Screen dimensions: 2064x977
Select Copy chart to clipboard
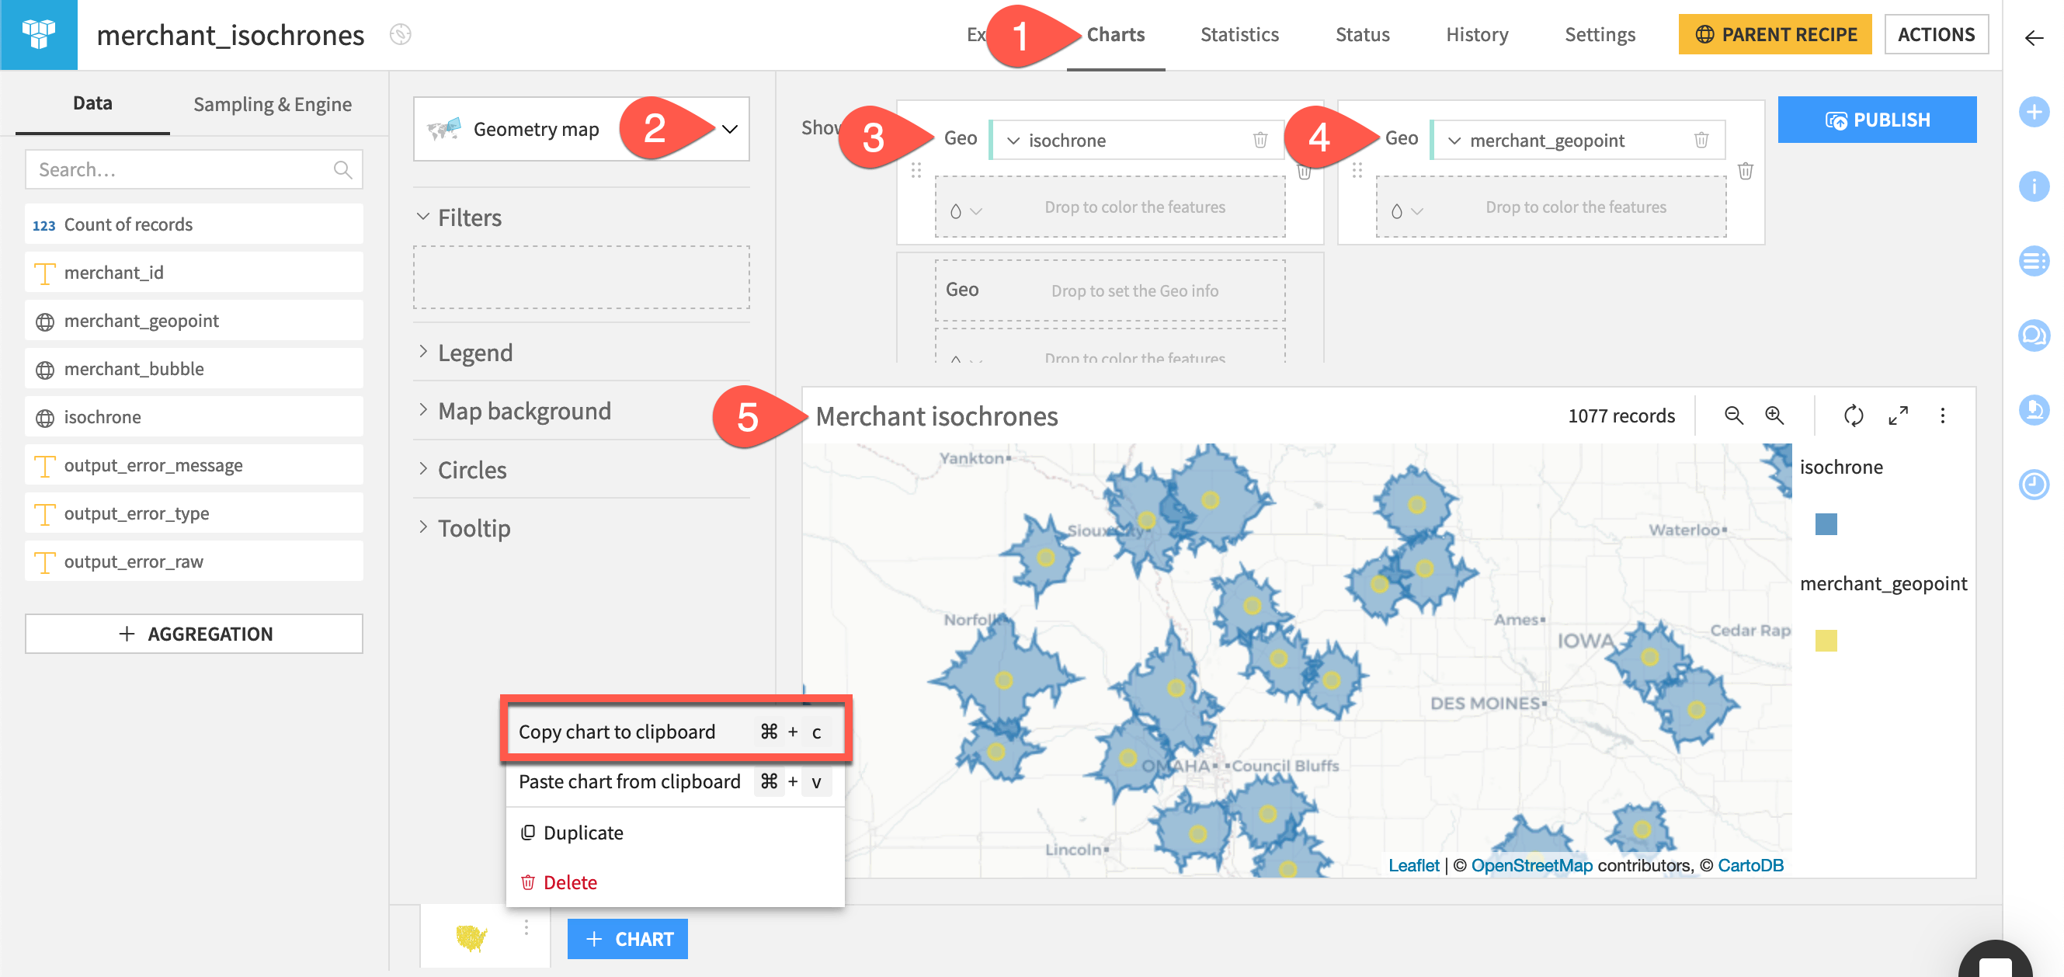[616, 732]
